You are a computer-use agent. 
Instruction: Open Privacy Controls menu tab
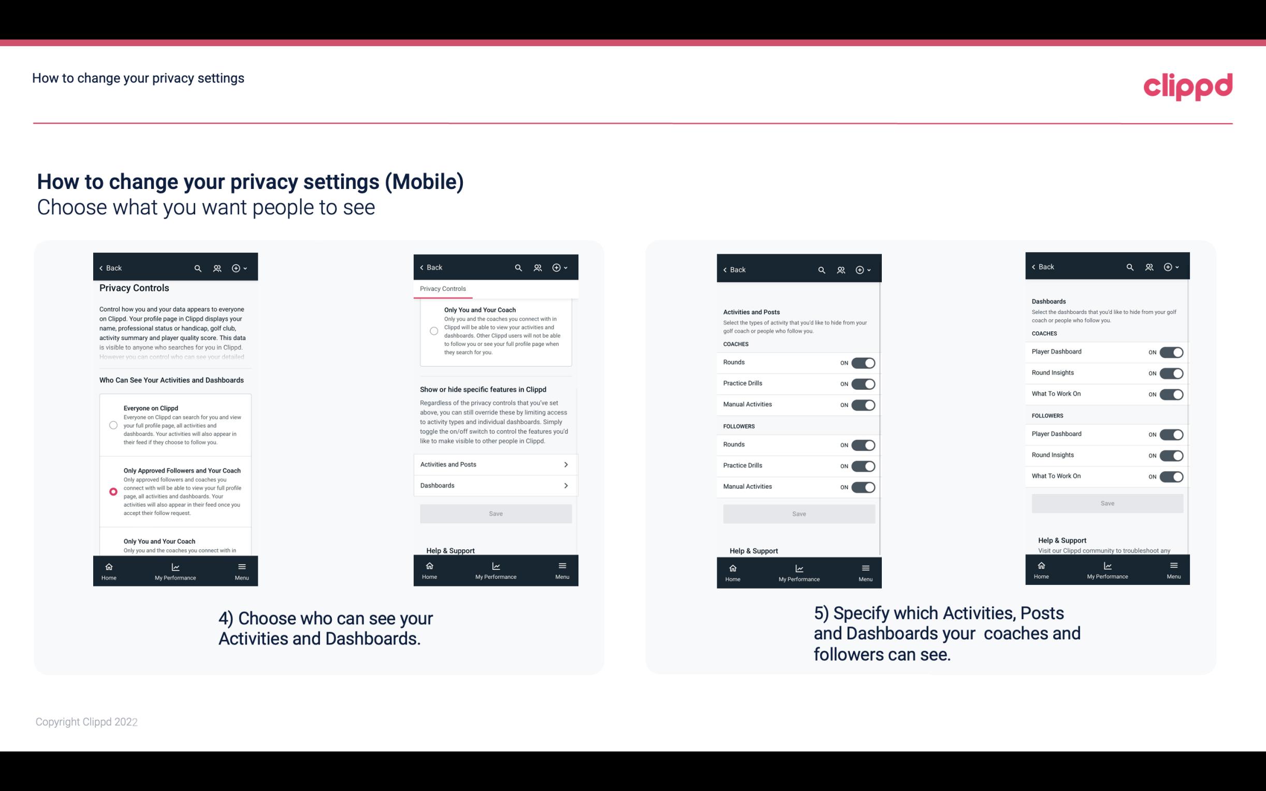point(442,289)
